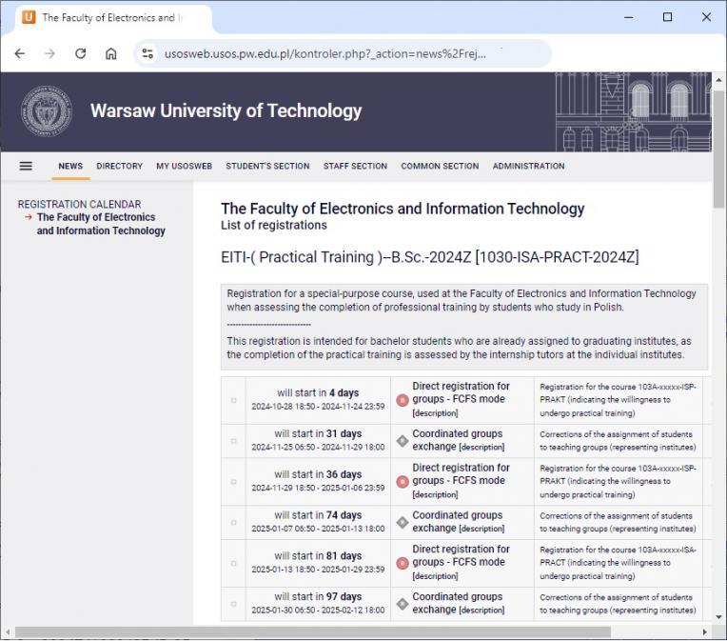Viewport: 727px width, 641px height.
Task: Click the Warsaw University of Technology emblem
Action: pos(47,111)
